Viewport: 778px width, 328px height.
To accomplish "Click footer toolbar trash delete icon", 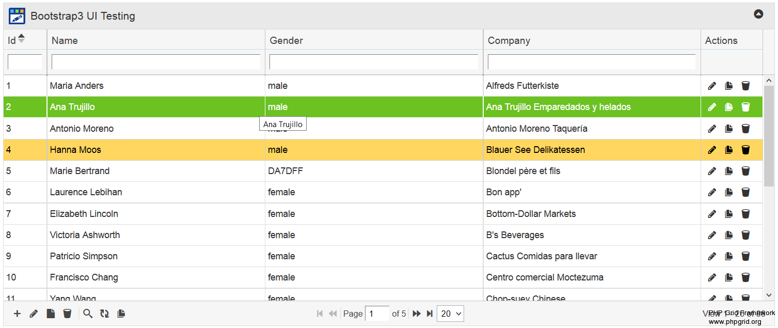I will pyautogui.click(x=67, y=314).
